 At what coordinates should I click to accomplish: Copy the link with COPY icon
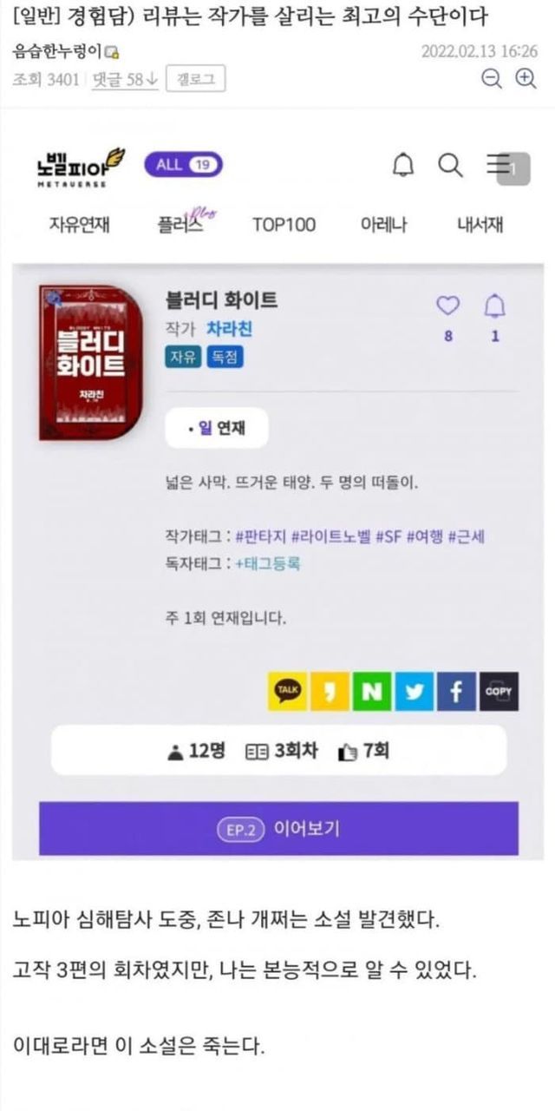tap(499, 691)
